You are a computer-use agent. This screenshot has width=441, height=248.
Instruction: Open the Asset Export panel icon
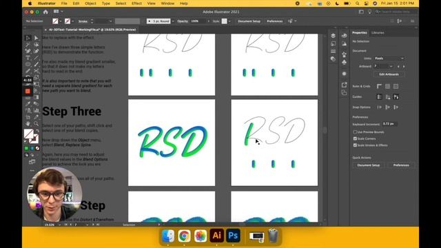345,85
